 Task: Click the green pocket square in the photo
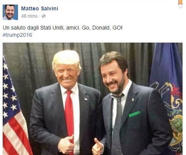pos(134,114)
